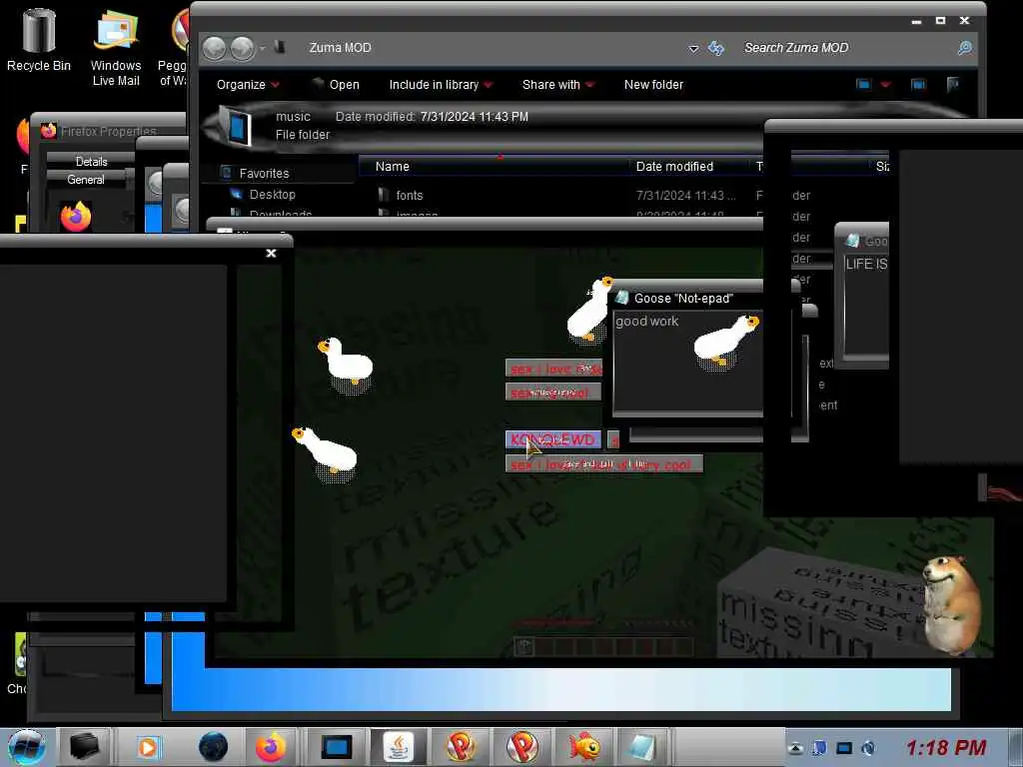Click Firefox logo in Properties dialog
The height and width of the screenshot is (767, 1023).
76,217
